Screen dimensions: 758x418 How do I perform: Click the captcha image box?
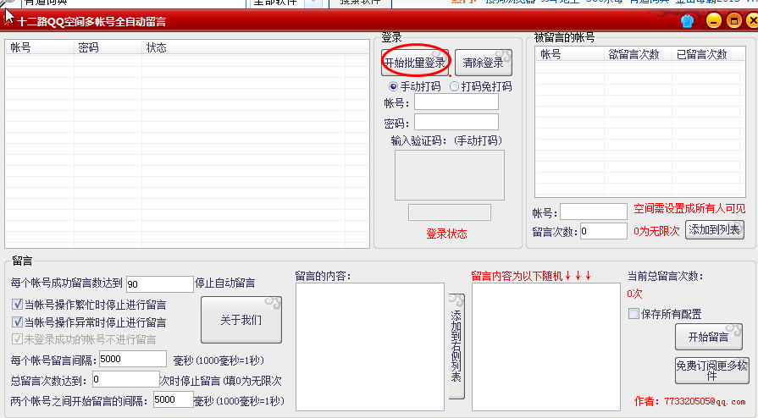[x=449, y=175]
